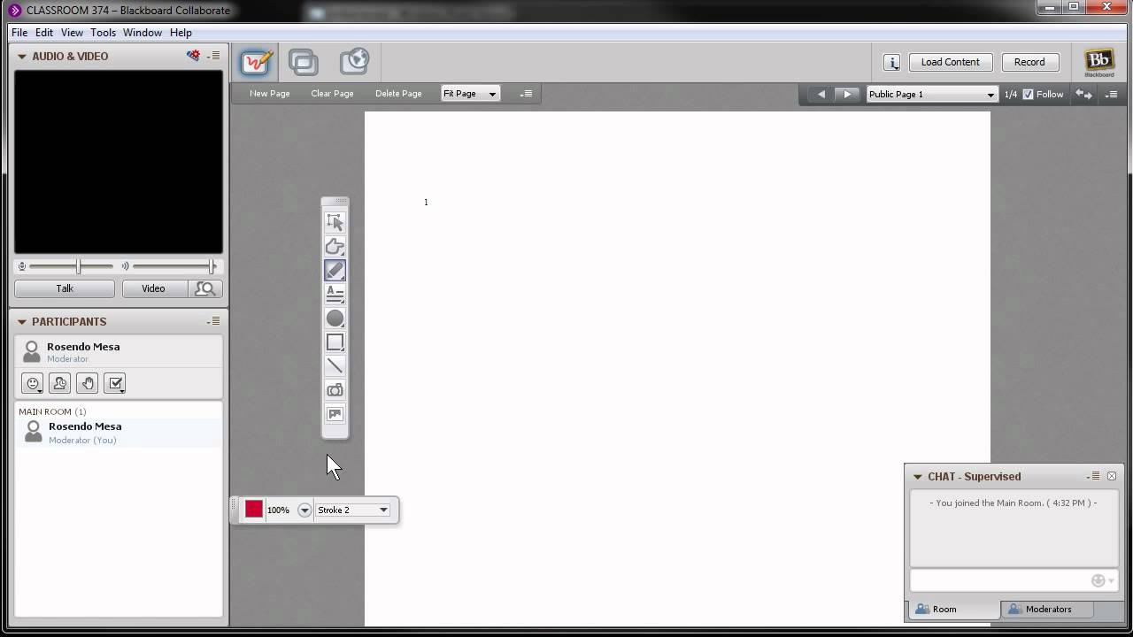Click Clear Page
1133x637 pixels.
coord(332,94)
